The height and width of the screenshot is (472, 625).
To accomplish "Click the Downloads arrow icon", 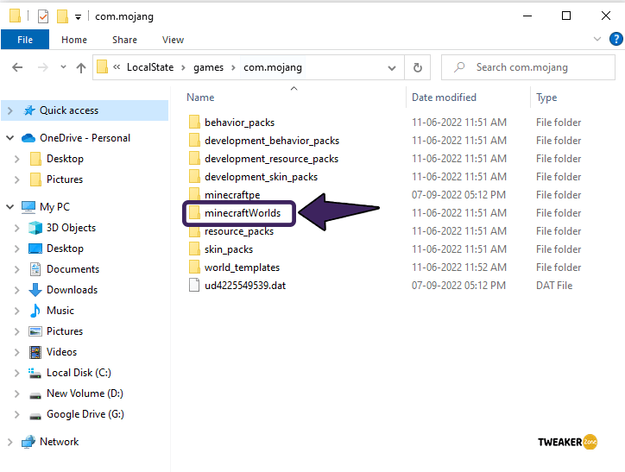I will point(35,290).
